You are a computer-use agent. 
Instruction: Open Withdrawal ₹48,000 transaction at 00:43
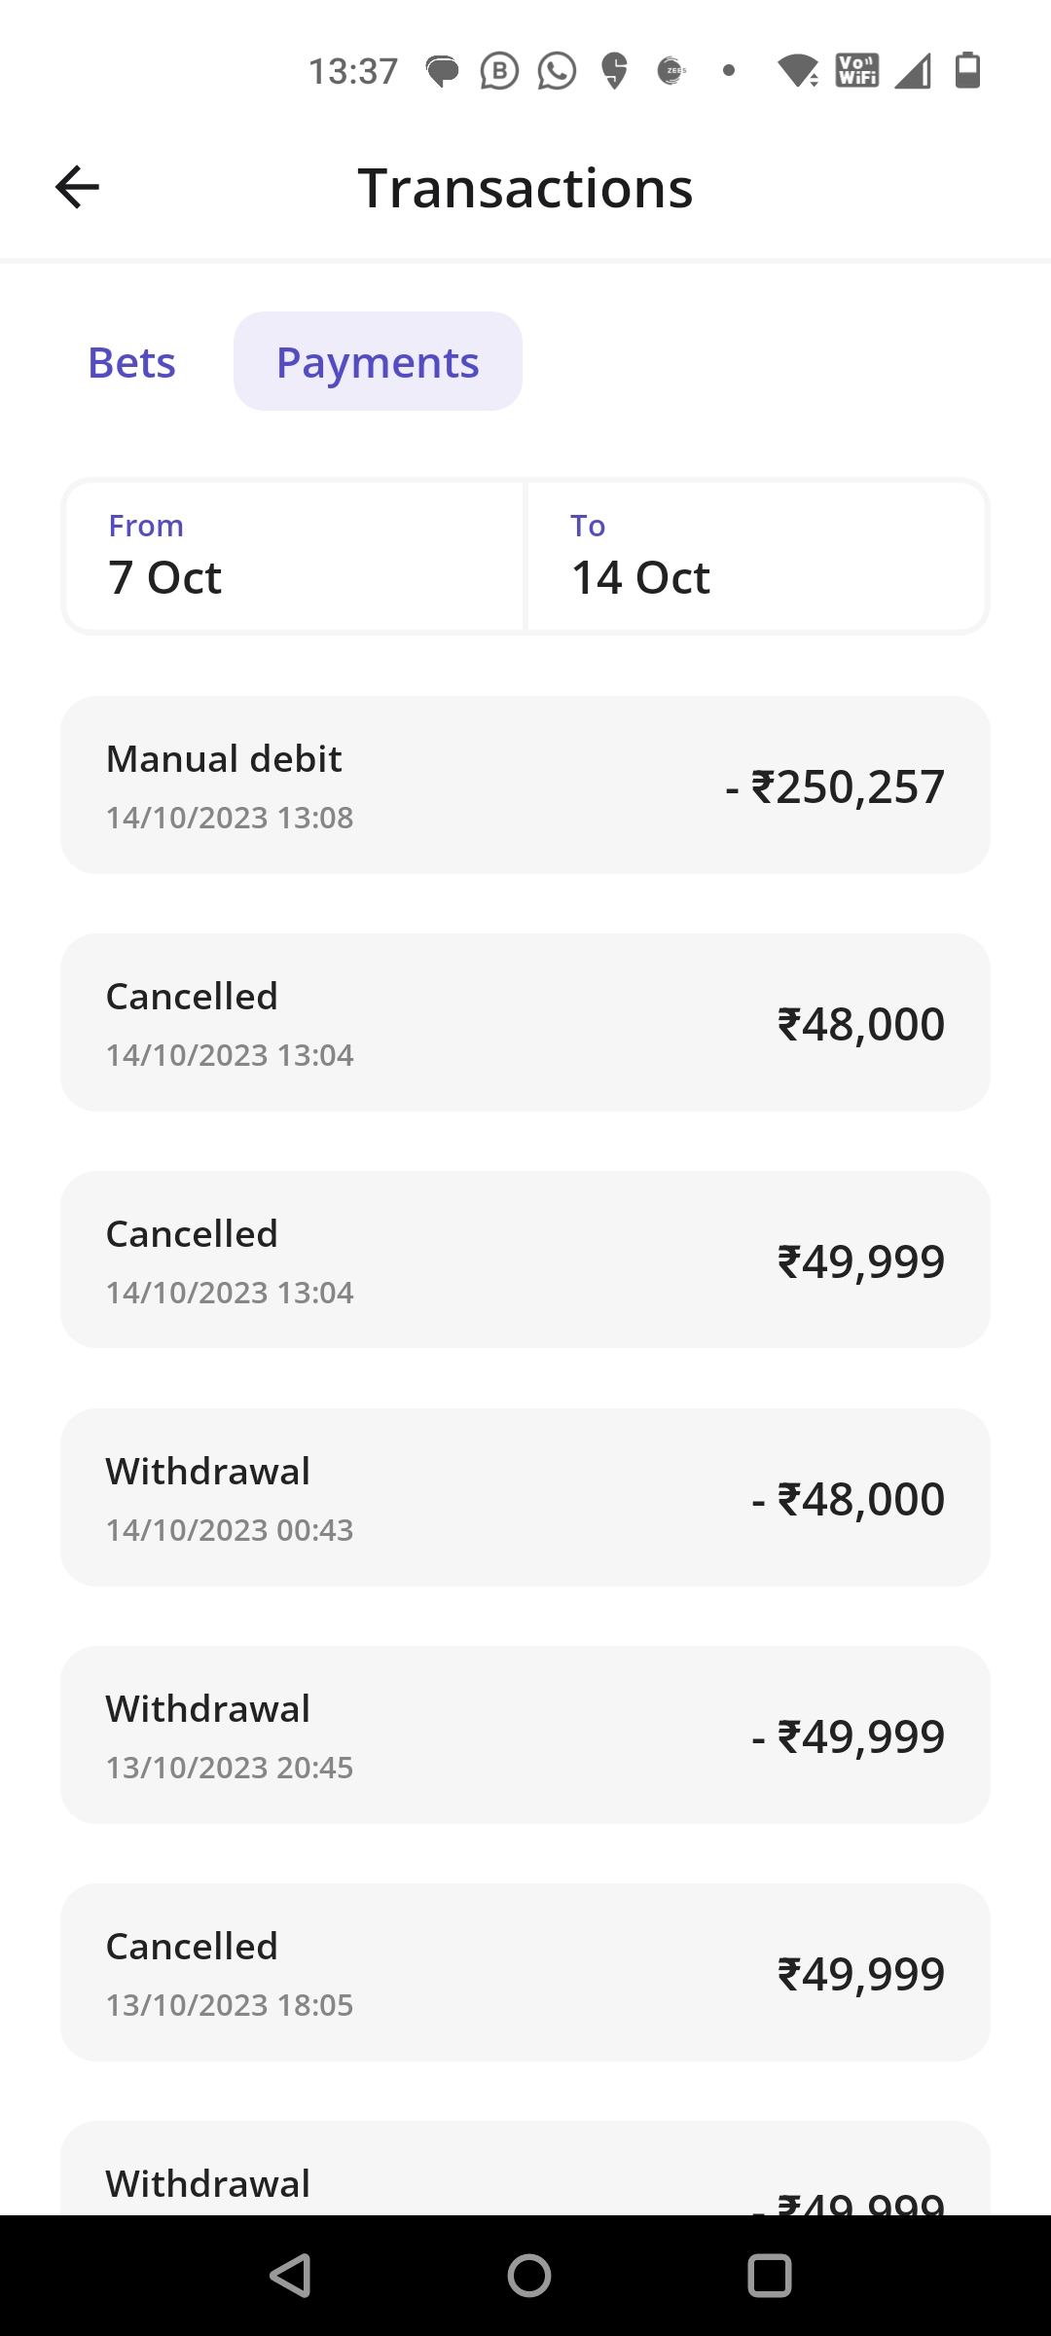pyautogui.click(x=525, y=1497)
